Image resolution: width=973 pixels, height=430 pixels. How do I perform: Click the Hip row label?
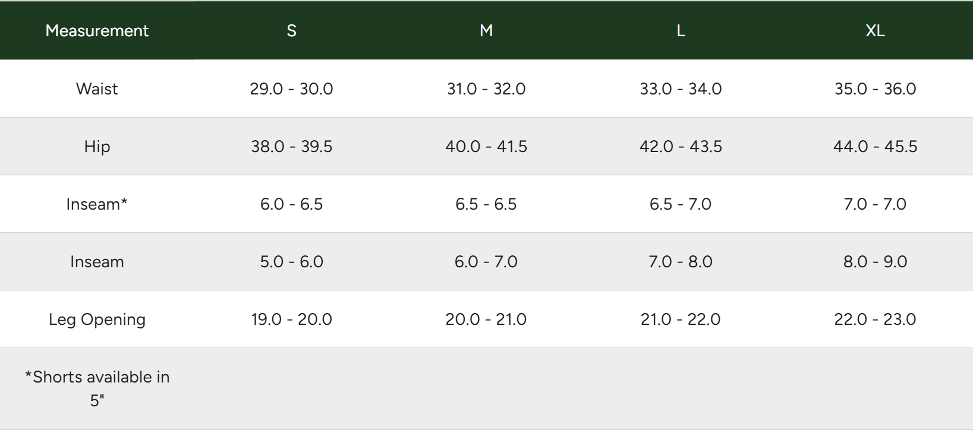pyautogui.click(x=97, y=147)
